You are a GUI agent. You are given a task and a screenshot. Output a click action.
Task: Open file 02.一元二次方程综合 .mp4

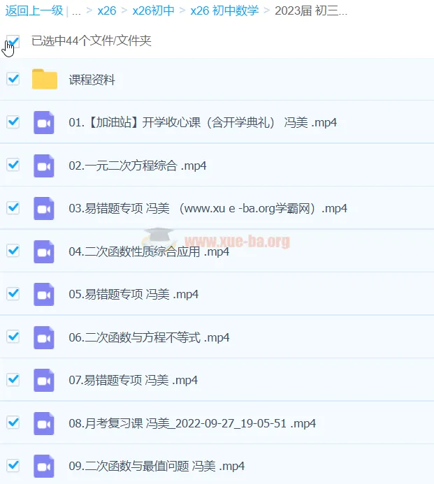click(138, 166)
